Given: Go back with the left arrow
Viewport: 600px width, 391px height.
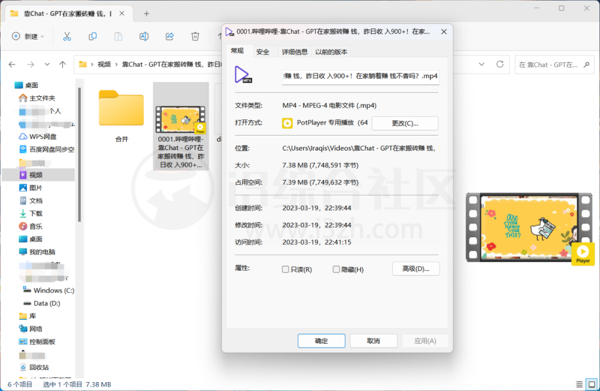Looking at the screenshot, I should [12, 64].
